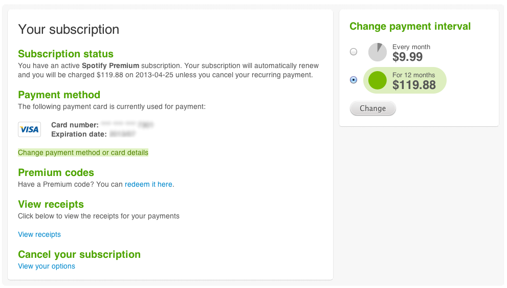
Task: Click the bold Spotify Premium text
Action: point(111,65)
